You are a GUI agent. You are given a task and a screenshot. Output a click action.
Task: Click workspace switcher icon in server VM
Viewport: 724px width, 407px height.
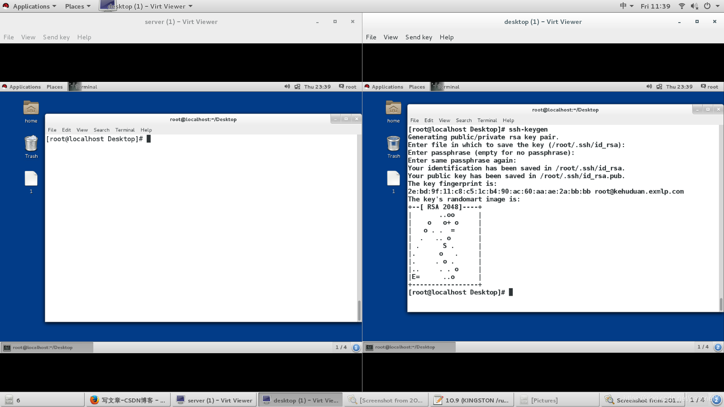point(356,347)
